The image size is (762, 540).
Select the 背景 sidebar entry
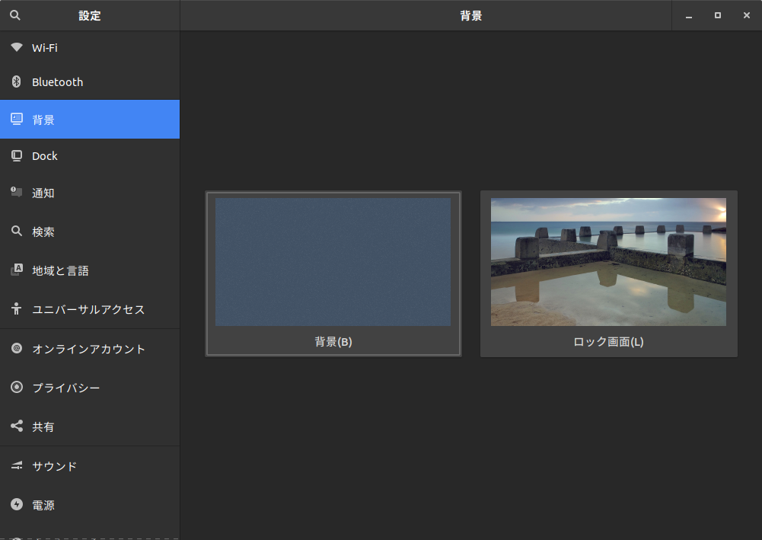coord(90,119)
